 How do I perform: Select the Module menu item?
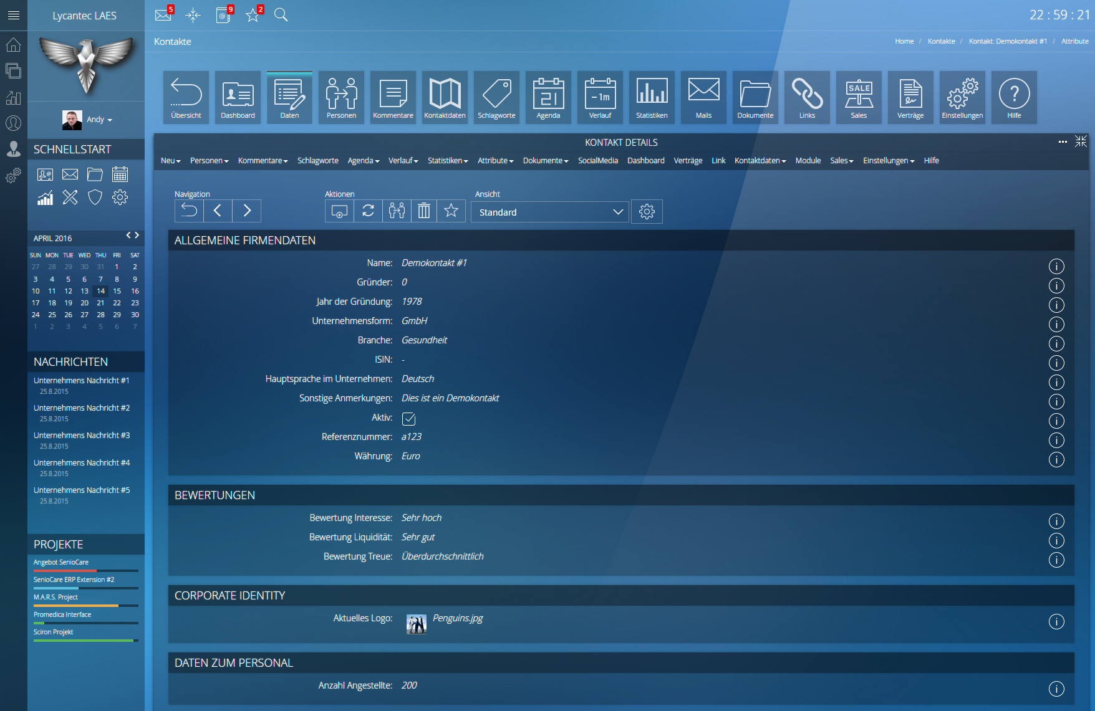click(x=808, y=161)
